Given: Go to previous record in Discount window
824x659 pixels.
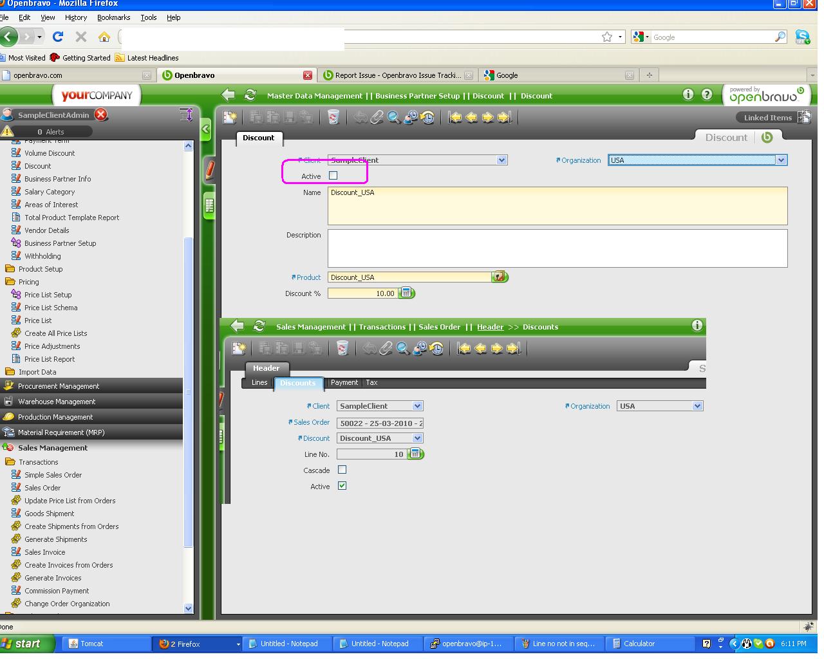Looking at the screenshot, I should tap(471, 117).
